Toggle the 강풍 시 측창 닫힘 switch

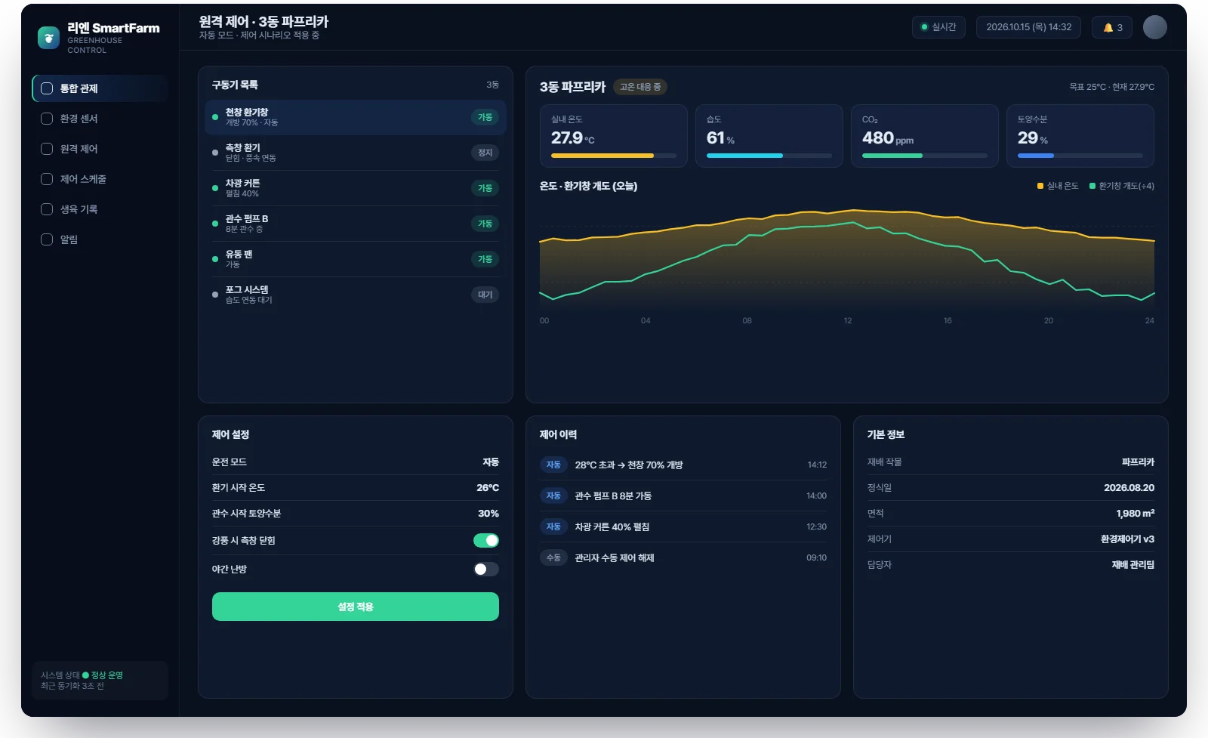click(486, 540)
